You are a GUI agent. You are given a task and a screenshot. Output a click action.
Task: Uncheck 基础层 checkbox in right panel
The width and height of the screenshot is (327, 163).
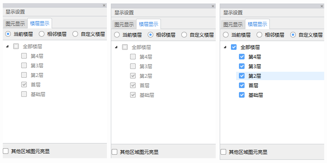coord(242,95)
